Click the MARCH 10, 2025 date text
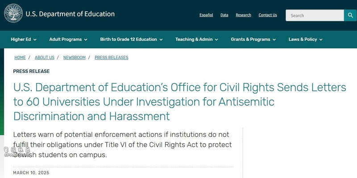This screenshot has width=357, height=178. [31, 173]
